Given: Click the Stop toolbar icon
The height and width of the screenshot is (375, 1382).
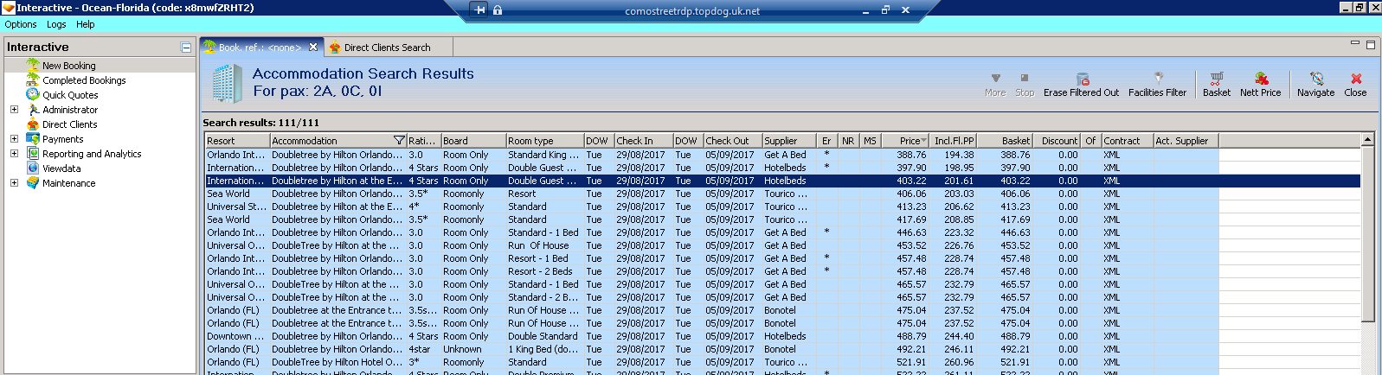Looking at the screenshot, I should click(1025, 78).
